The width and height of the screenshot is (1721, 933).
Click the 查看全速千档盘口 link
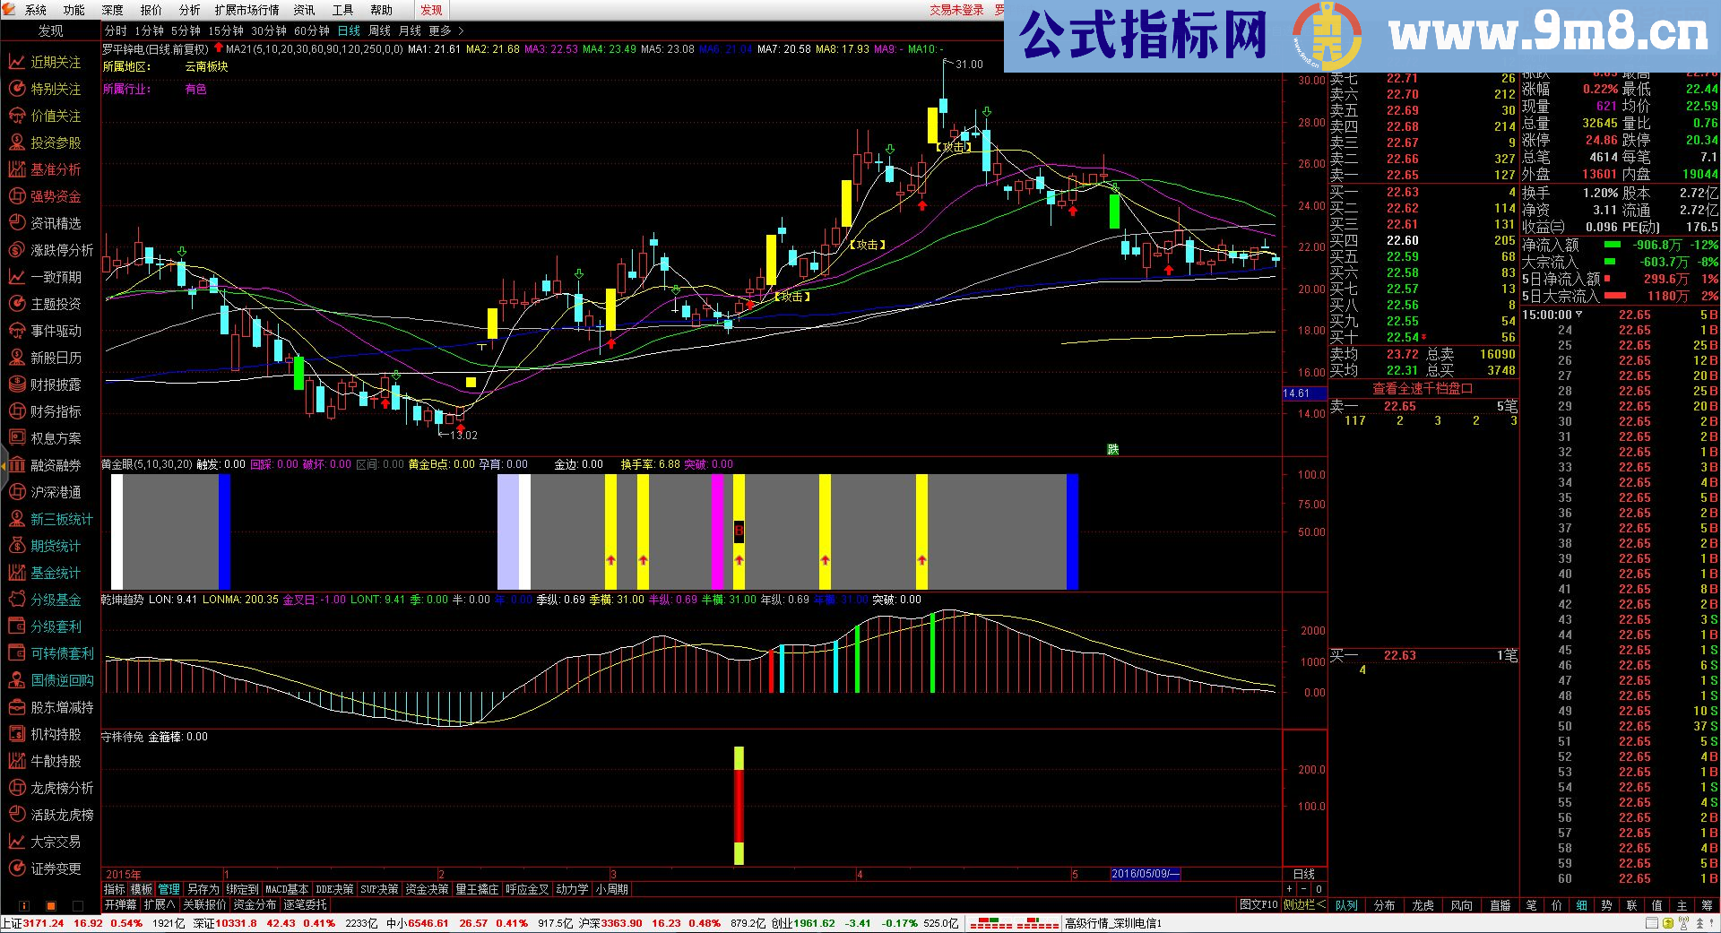coord(1423,388)
